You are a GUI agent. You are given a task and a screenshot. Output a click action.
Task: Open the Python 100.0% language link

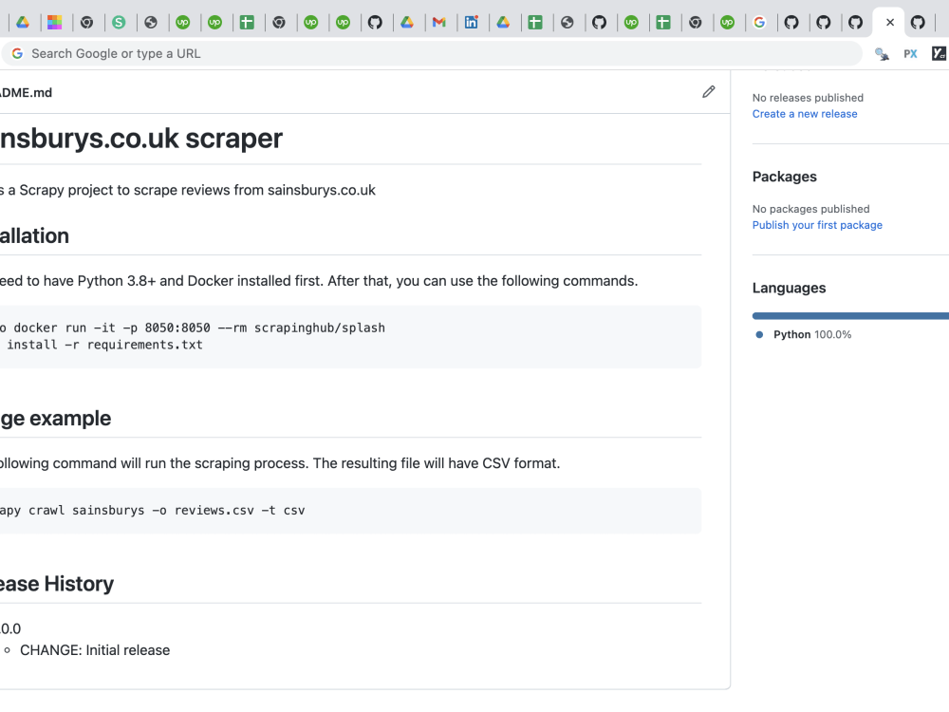[812, 334]
